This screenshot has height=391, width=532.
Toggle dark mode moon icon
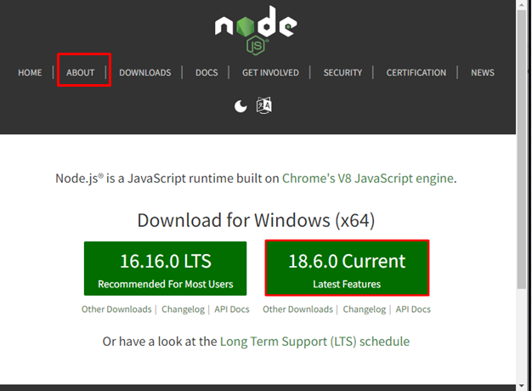[241, 106]
